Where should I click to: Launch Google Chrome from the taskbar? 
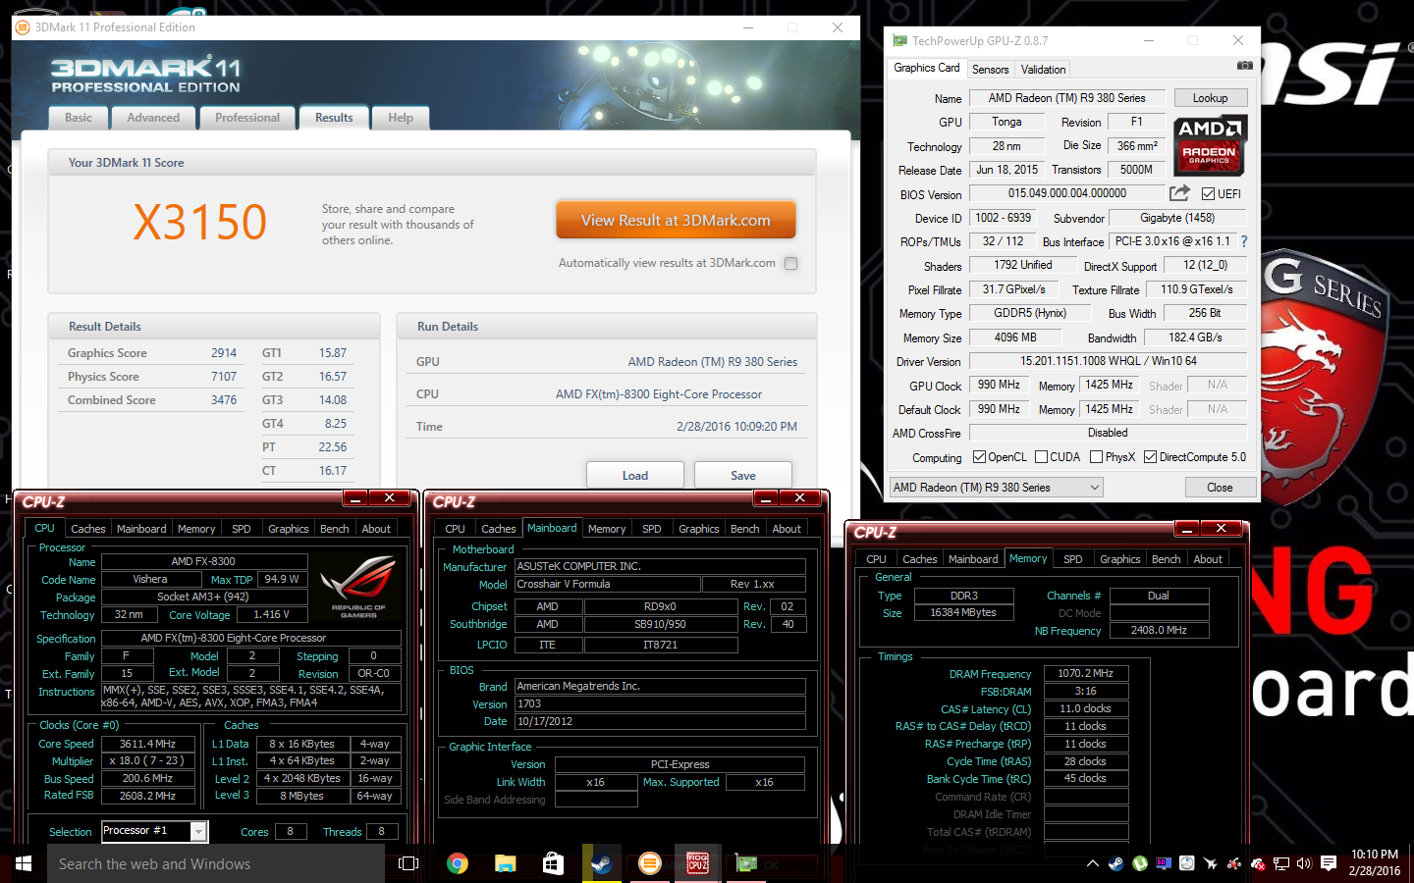coord(458,863)
